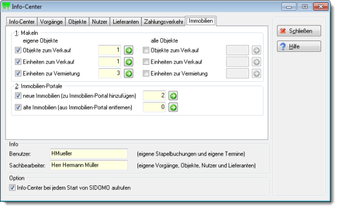Click green arrow next to neue Immobilien count
This screenshot has width=338, height=209.
[173, 96]
